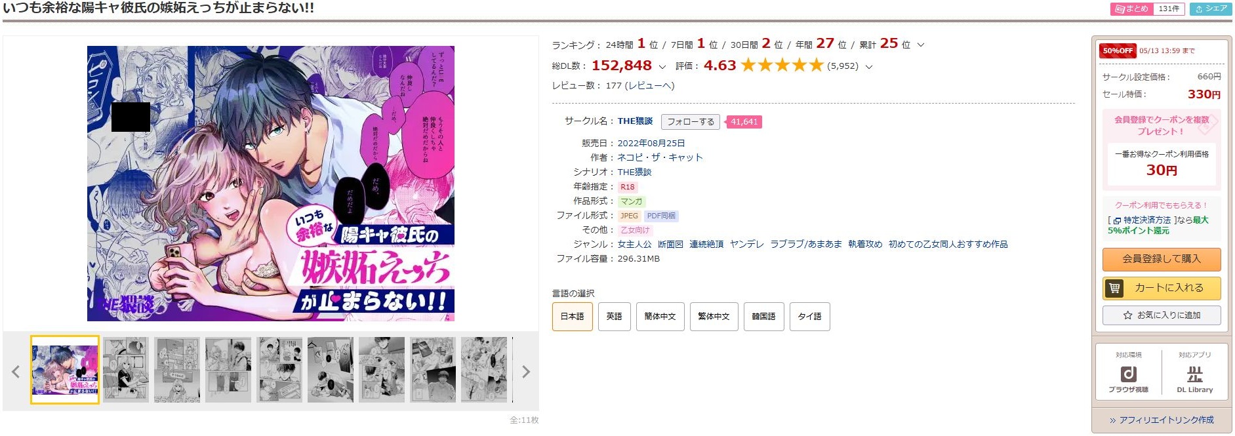Image resolution: width=1235 pixels, height=436 pixels.
Task: Select 英語 language option
Action: (614, 317)
